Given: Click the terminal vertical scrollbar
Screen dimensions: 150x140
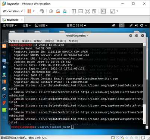Looking at the screenshot, I should (x=144, y=84).
